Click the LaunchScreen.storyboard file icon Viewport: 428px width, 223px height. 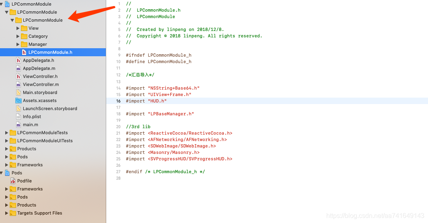18,108
